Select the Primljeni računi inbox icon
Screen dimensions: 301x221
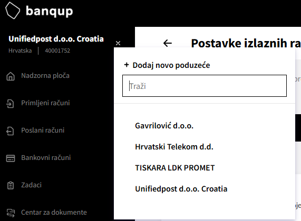(10, 104)
